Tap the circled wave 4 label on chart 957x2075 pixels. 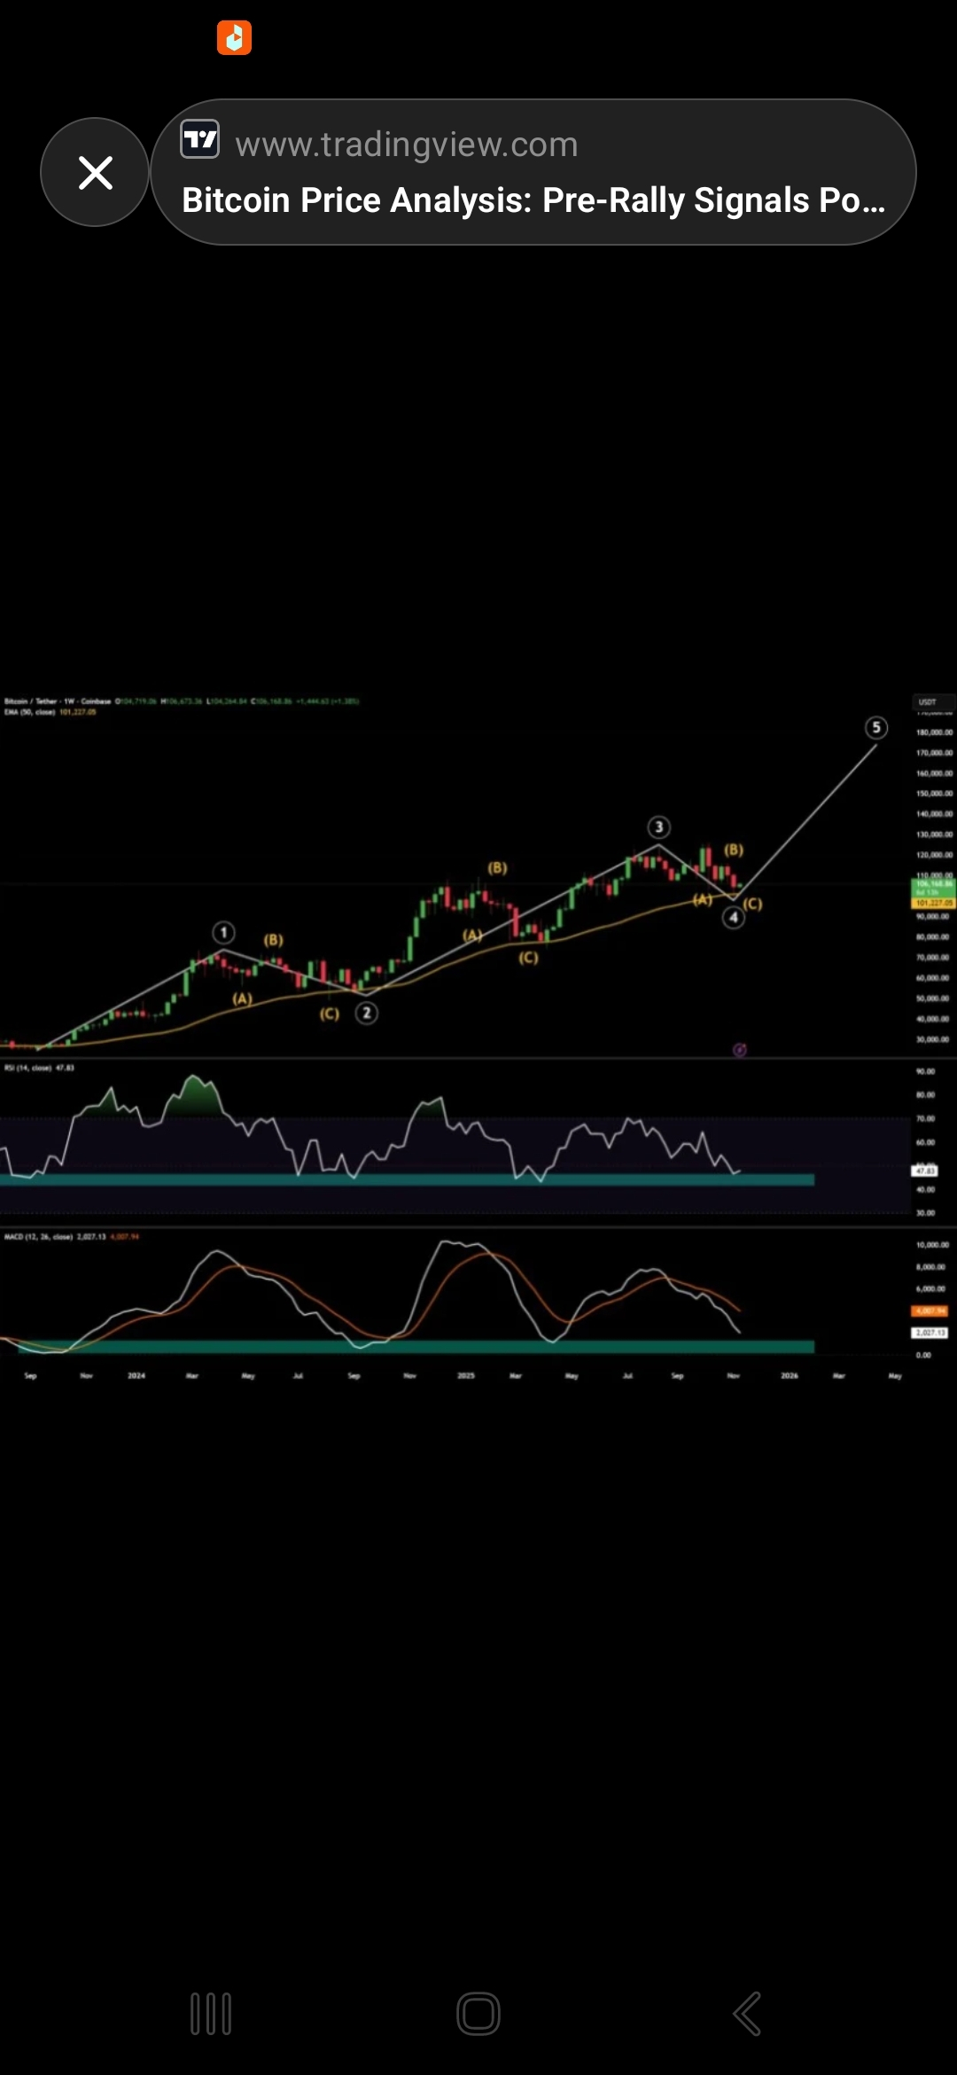click(733, 917)
